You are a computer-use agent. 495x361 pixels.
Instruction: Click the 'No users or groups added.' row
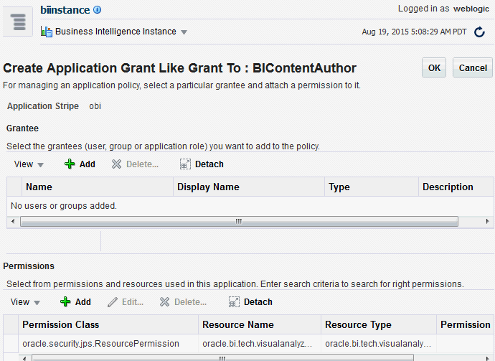pos(250,206)
